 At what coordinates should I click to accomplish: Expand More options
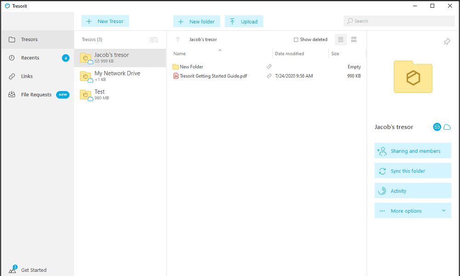pos(413,211)
